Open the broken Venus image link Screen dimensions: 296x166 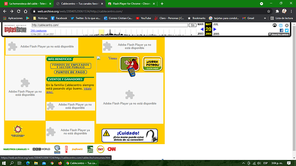pyautogui.click(x=107, y=64)
